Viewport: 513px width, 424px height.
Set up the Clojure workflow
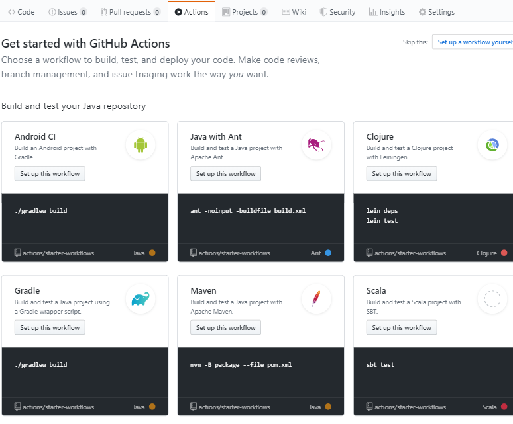click(402, 174)
